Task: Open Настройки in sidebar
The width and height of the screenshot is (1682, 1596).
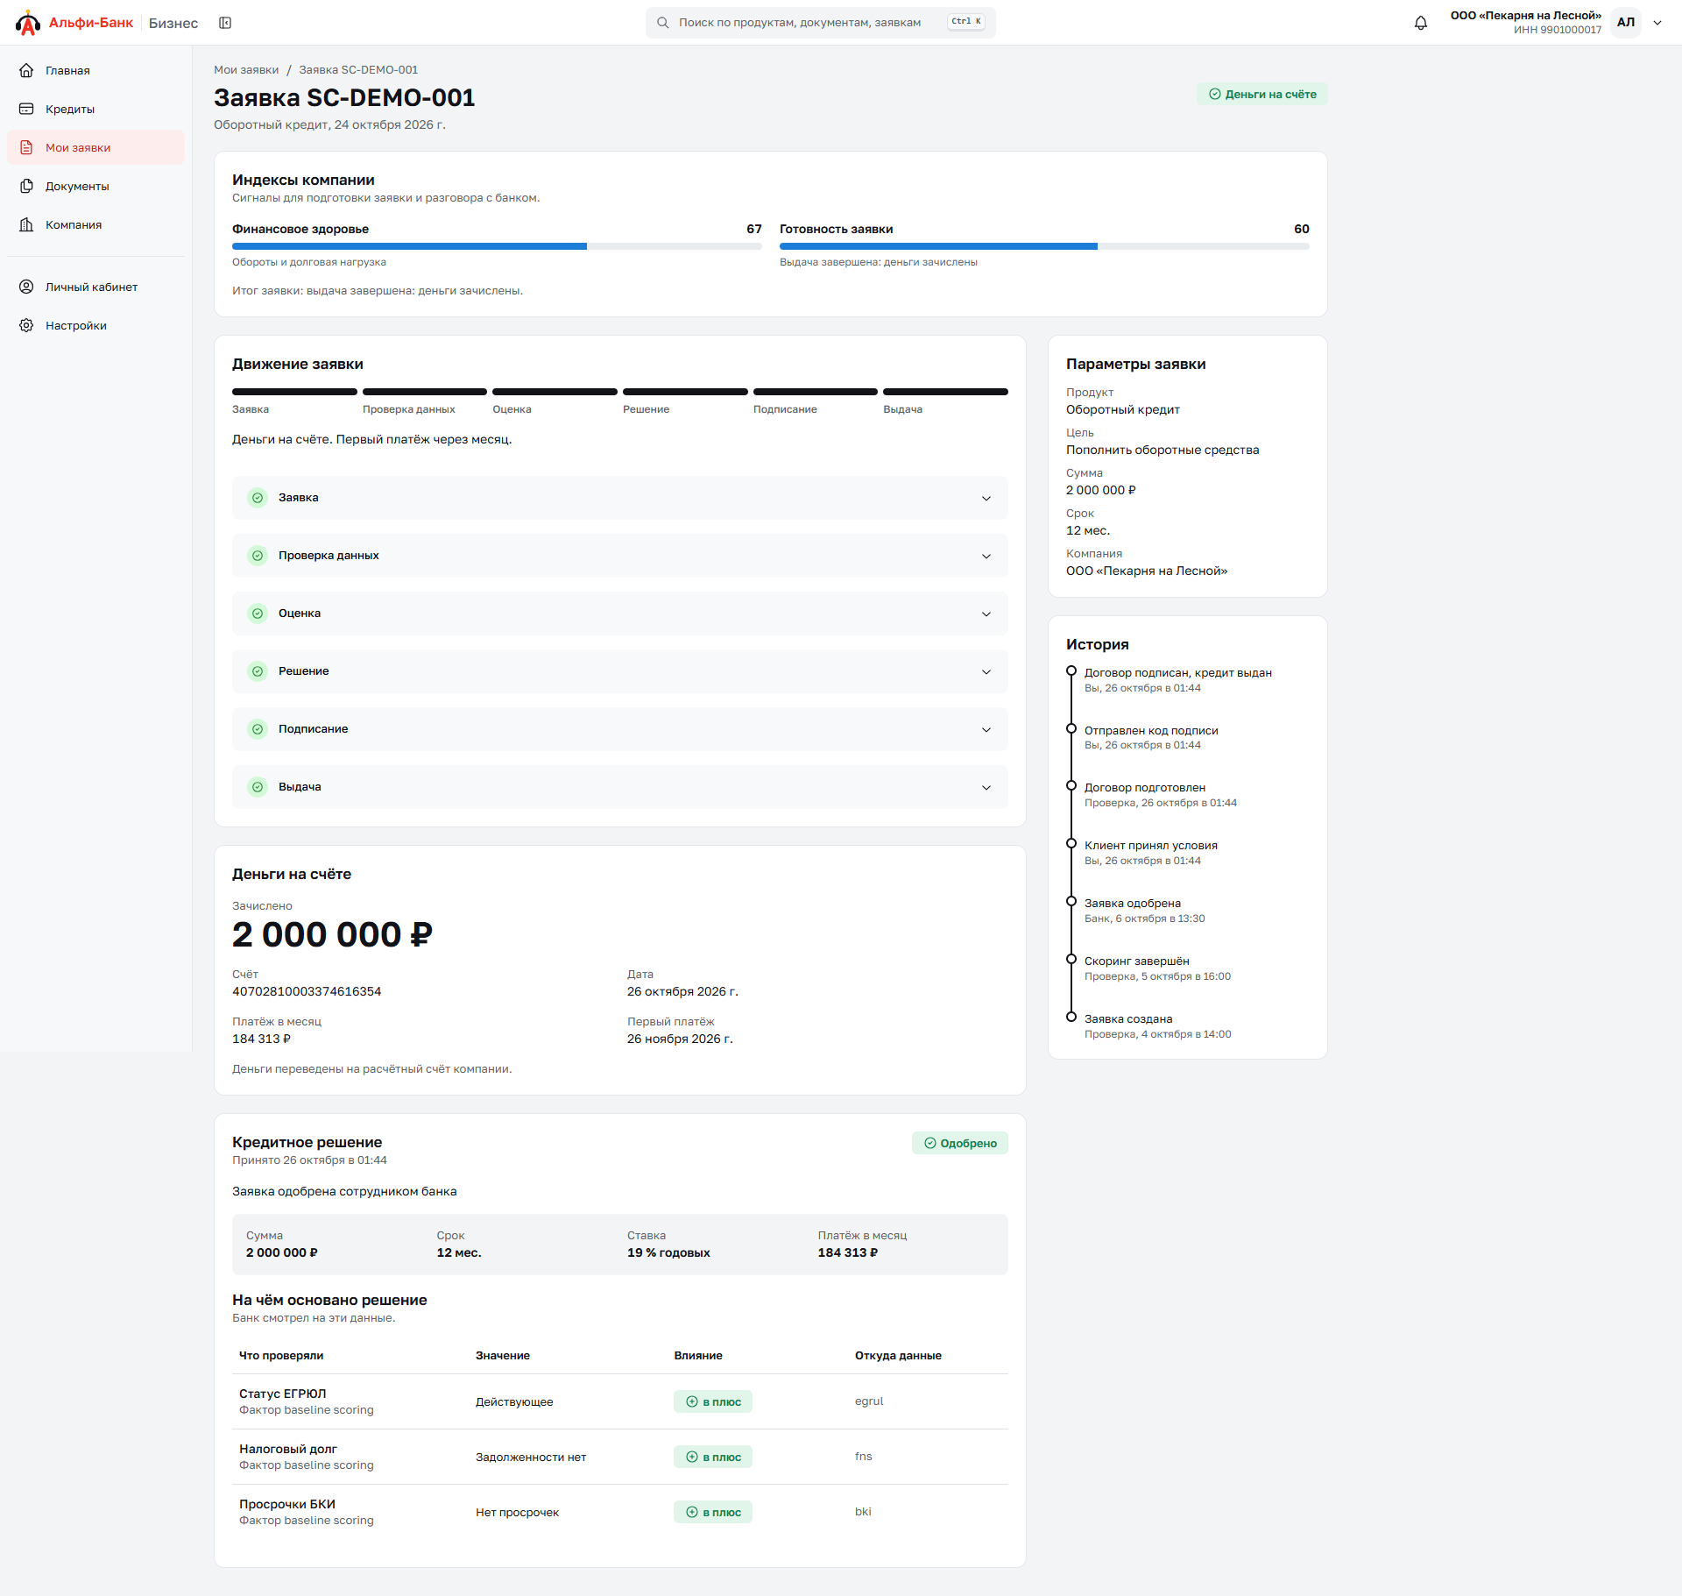Action: tap(95, 325)
